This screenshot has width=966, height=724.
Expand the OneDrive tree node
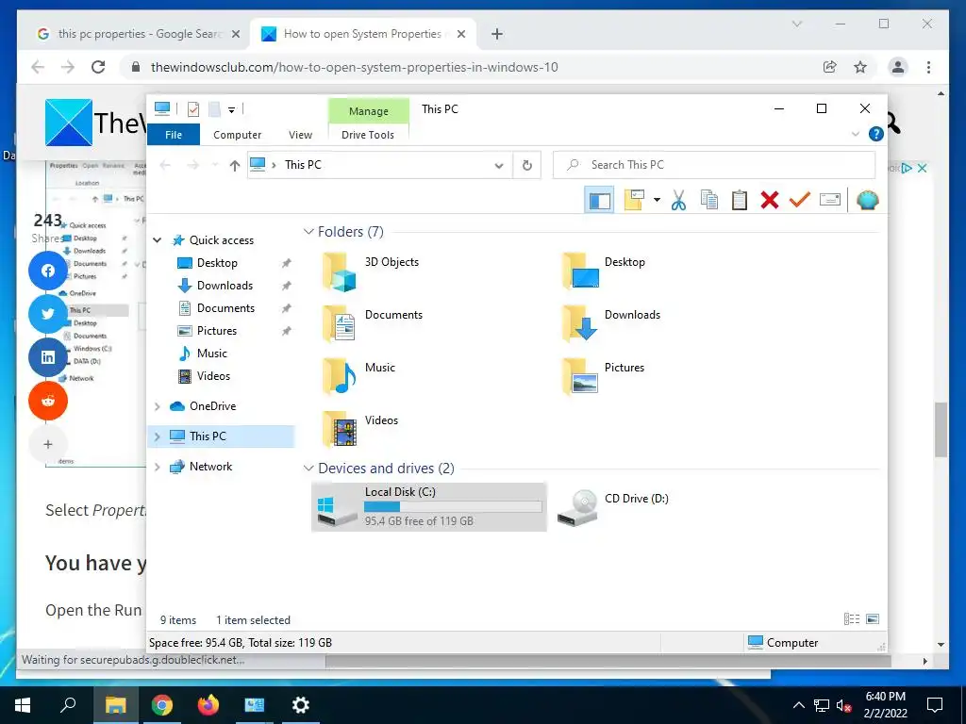(158, 406)
